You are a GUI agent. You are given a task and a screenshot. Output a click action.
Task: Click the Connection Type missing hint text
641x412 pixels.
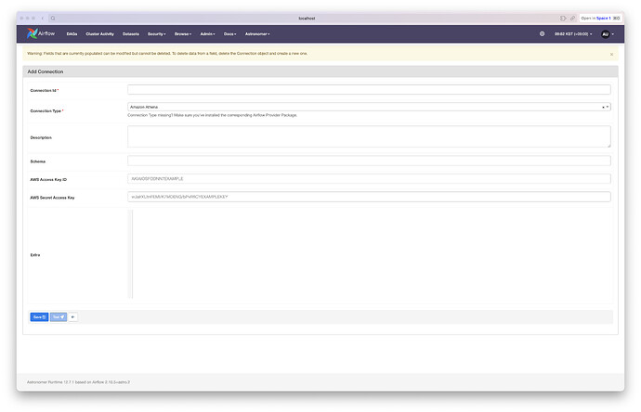tap(212, 115)
